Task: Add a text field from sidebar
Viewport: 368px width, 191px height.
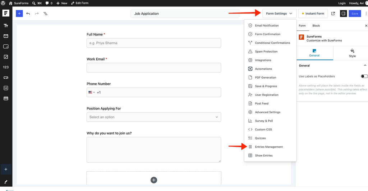Action: (6, 26)
